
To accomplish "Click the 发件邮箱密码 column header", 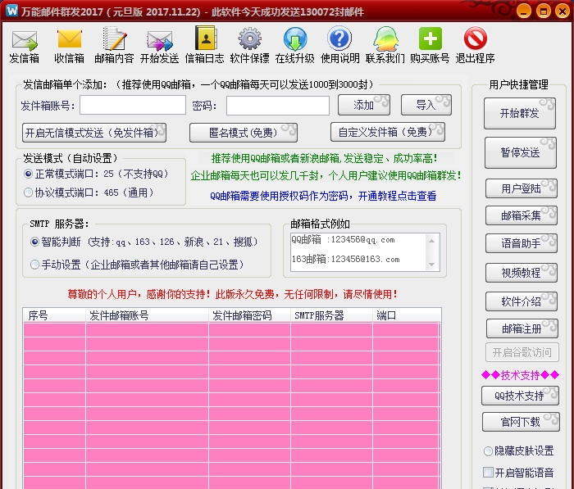I will [x=249, y=315].
